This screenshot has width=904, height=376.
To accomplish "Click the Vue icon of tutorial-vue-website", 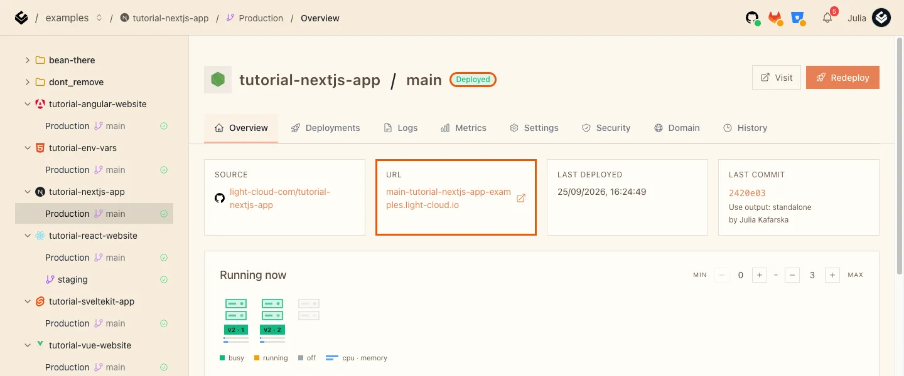I will (x=40, y=345).
